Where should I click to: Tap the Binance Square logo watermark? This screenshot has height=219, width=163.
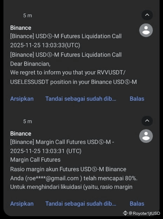[125, 213]
